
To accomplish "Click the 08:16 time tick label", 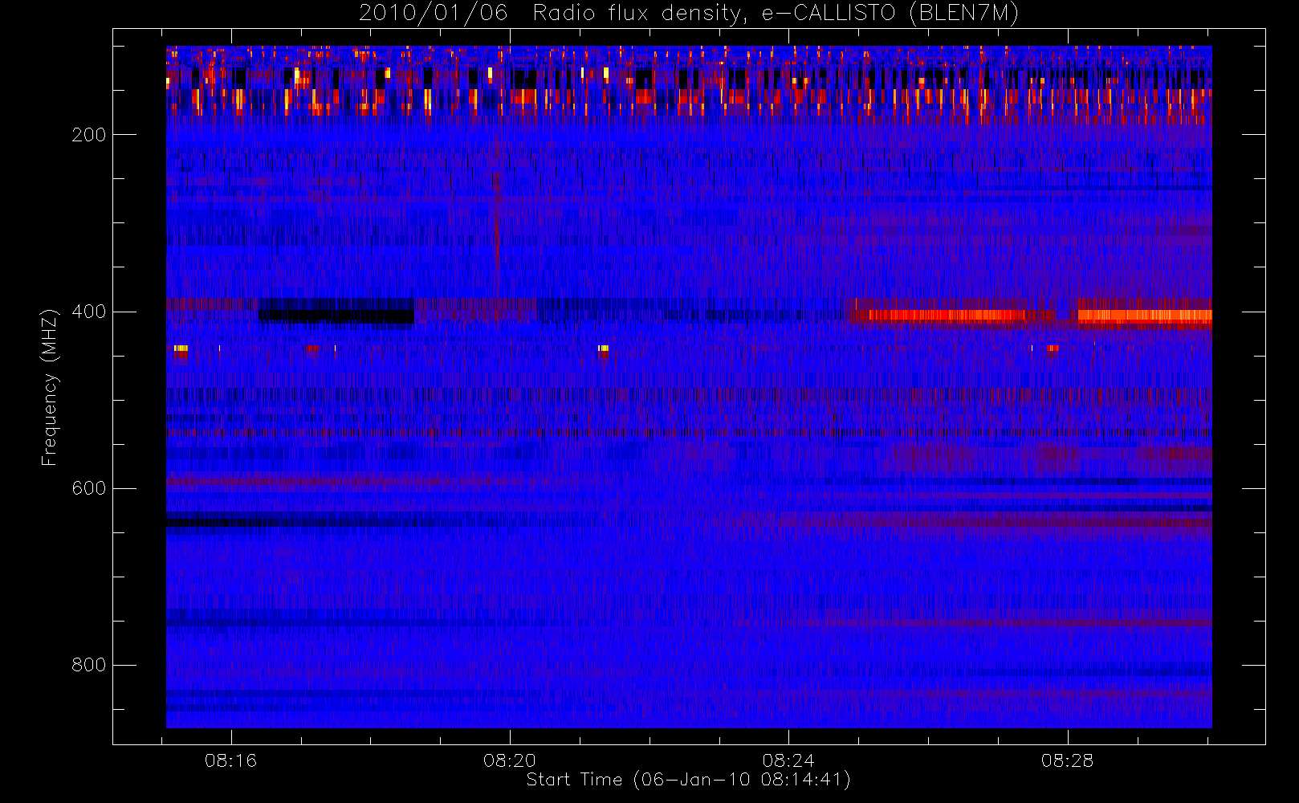I will click(x=230, y=760).
